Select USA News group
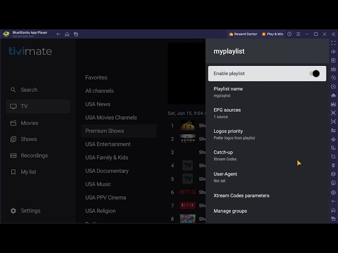 coord(119,104)
